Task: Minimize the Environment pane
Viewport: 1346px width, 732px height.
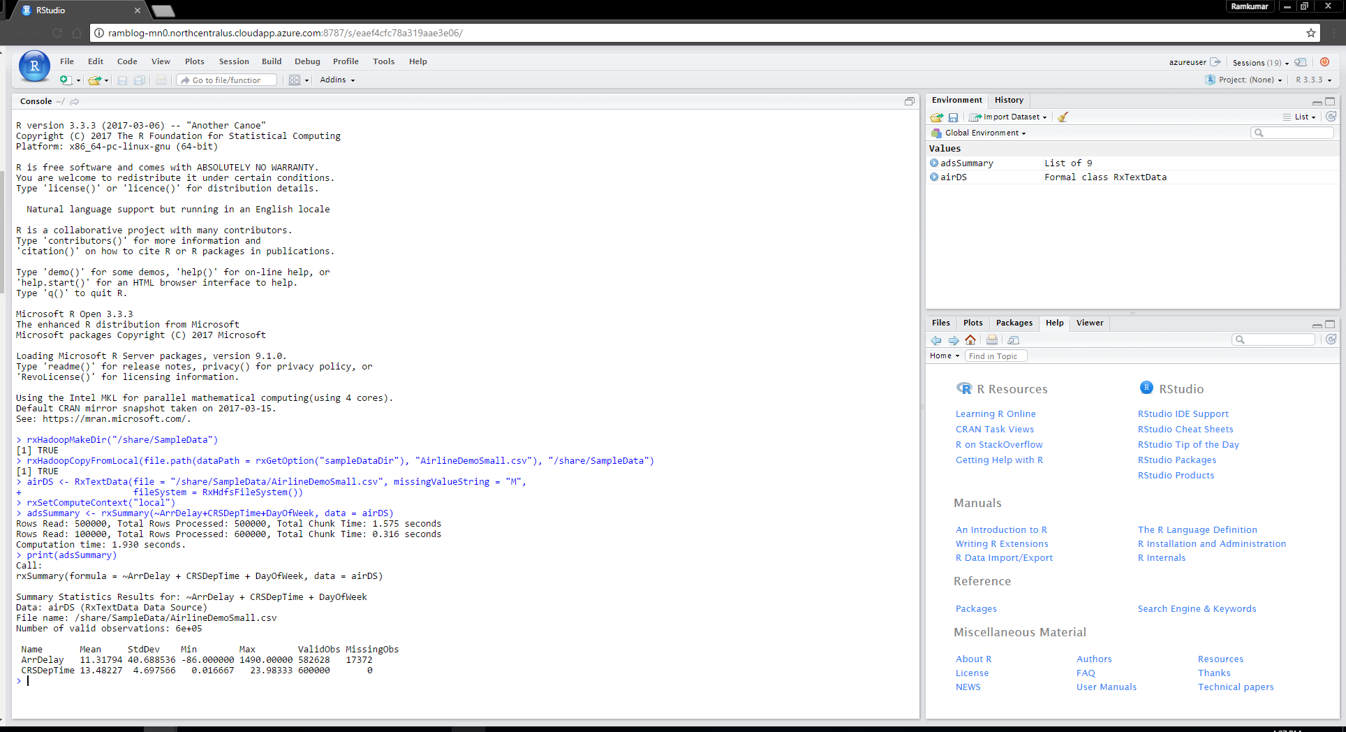Action: tap(1317, 101)
